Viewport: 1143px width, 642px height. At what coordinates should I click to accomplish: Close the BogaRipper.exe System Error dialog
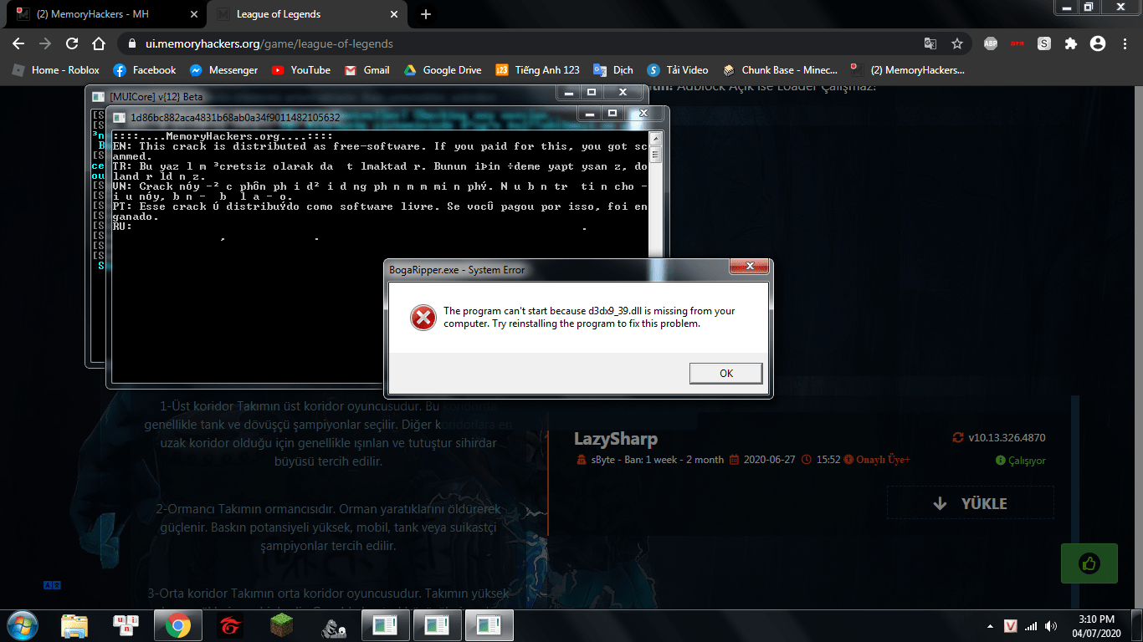click(x=749, y=267)
